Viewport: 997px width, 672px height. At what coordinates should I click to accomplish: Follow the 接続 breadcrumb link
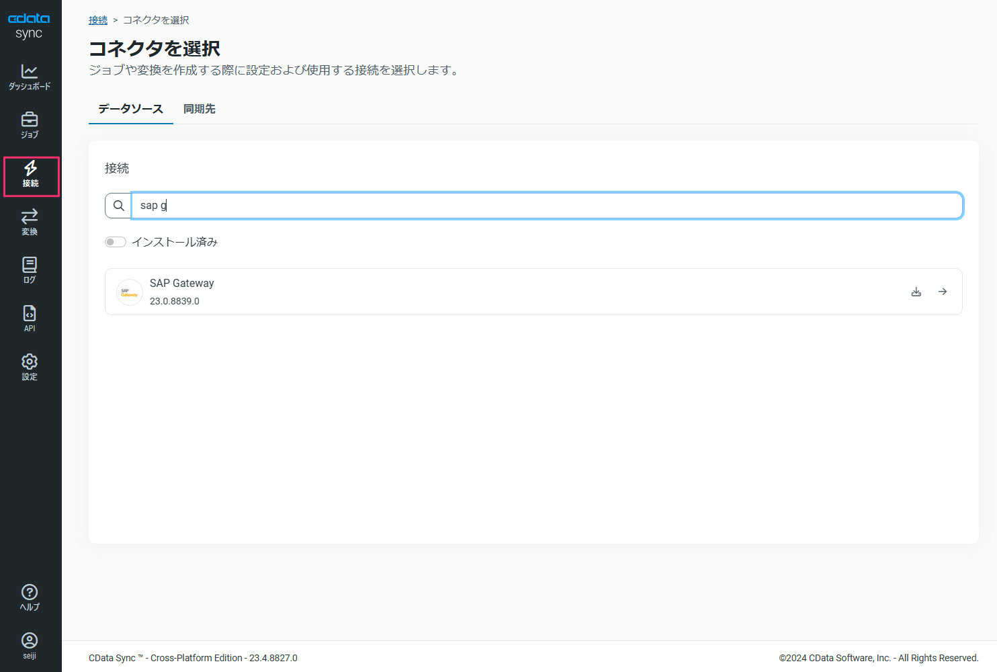point(98,20)
